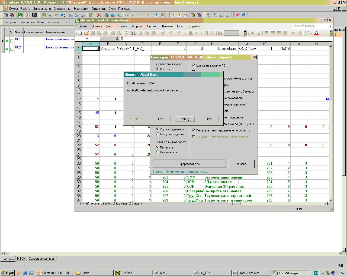Click the magnifier search icon in Smeta toolbar
Image resolution: width=347 pixels, height=277 pixels.
tap(28, 15)
